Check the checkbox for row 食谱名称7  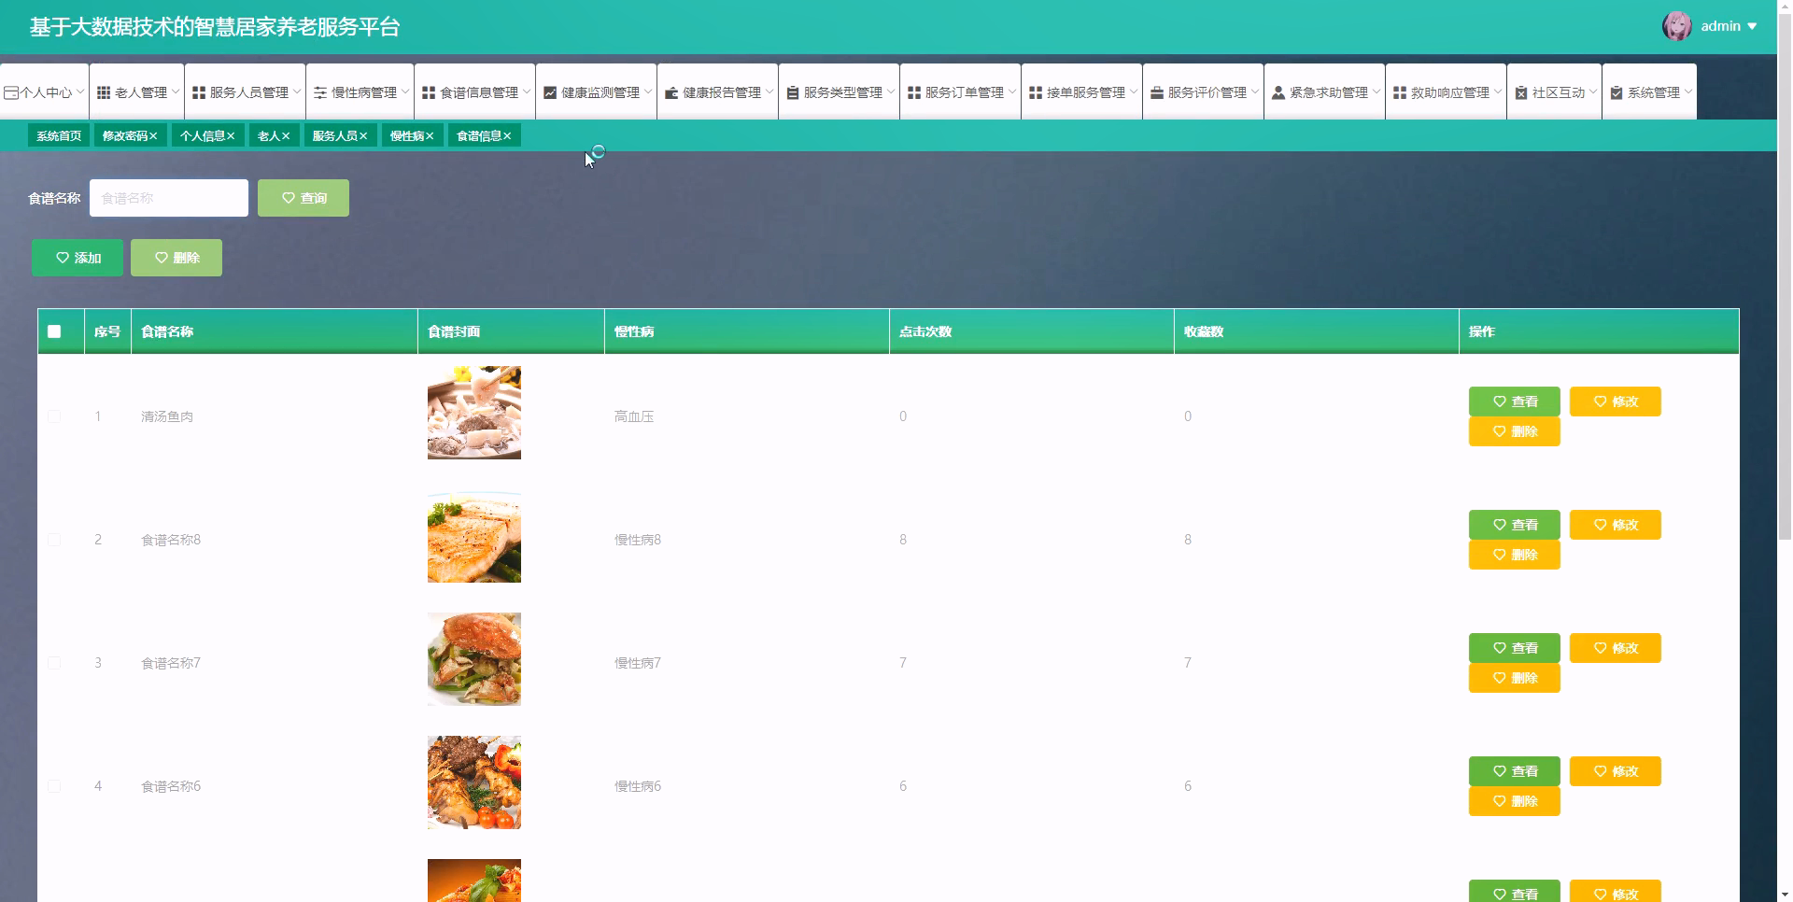click(x=54, y=663)
